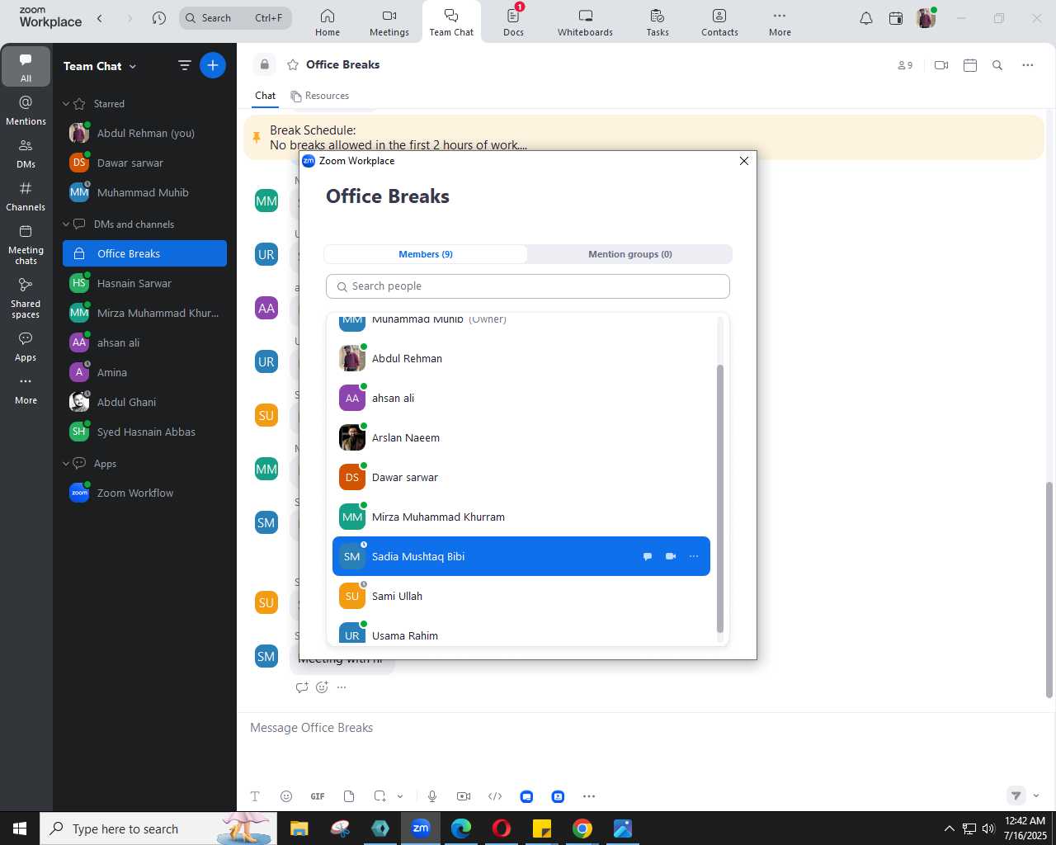Open Muhammad Muhib chat in sidebar
The image size is (1056, 845).
click(x=144, y=192)
